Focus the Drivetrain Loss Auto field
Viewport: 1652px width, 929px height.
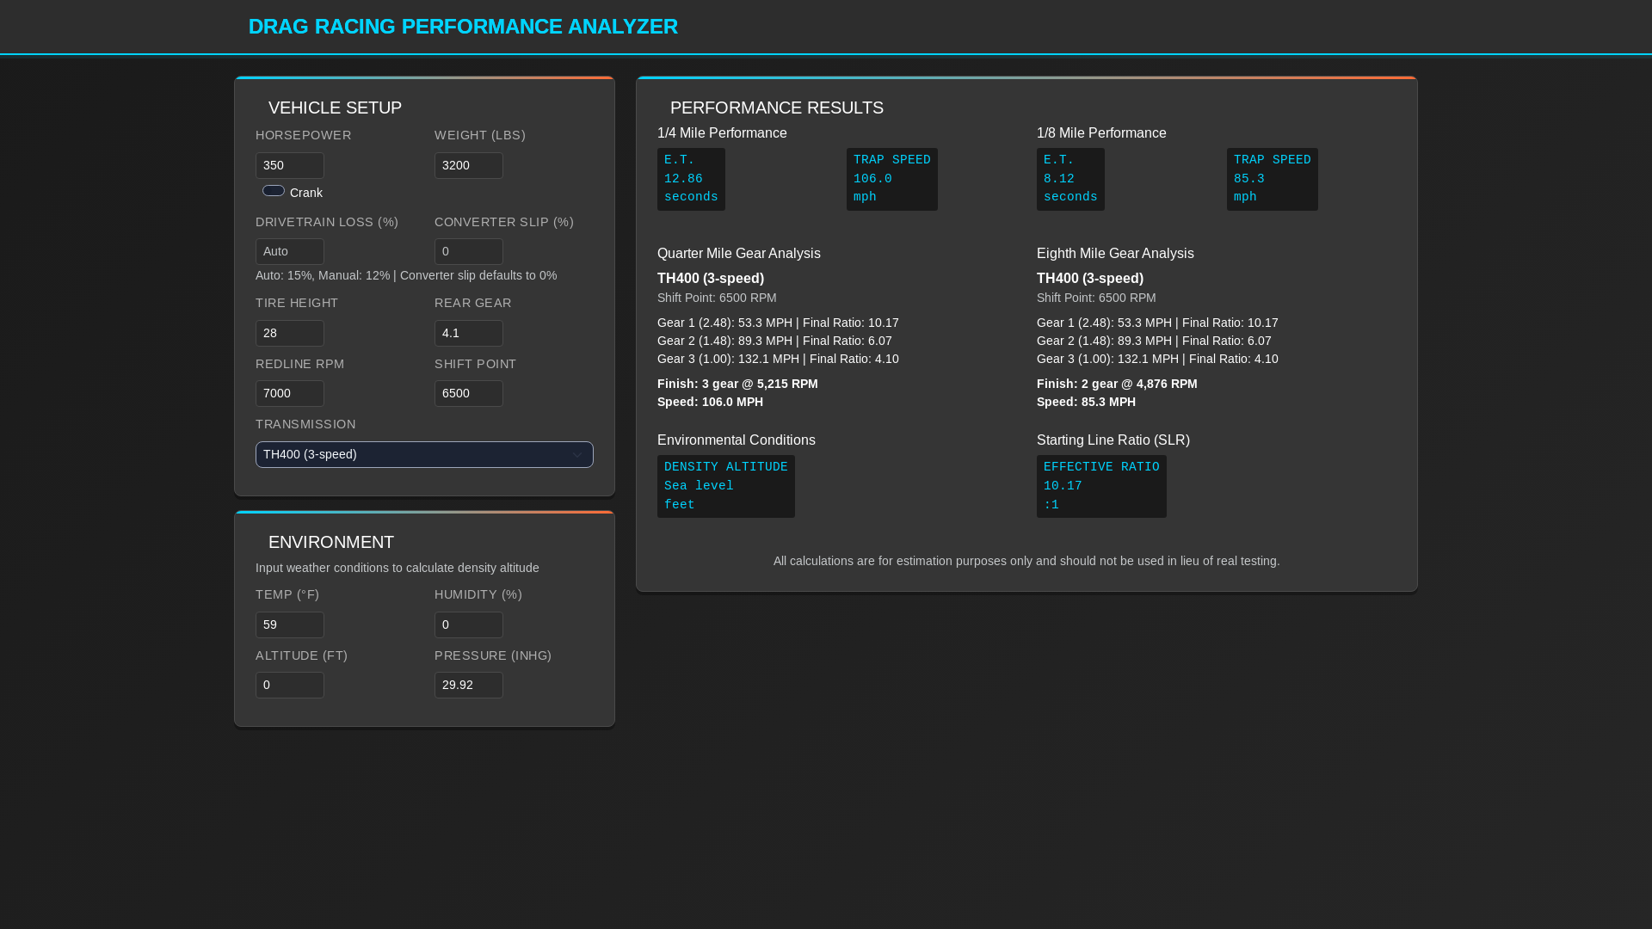290,251
